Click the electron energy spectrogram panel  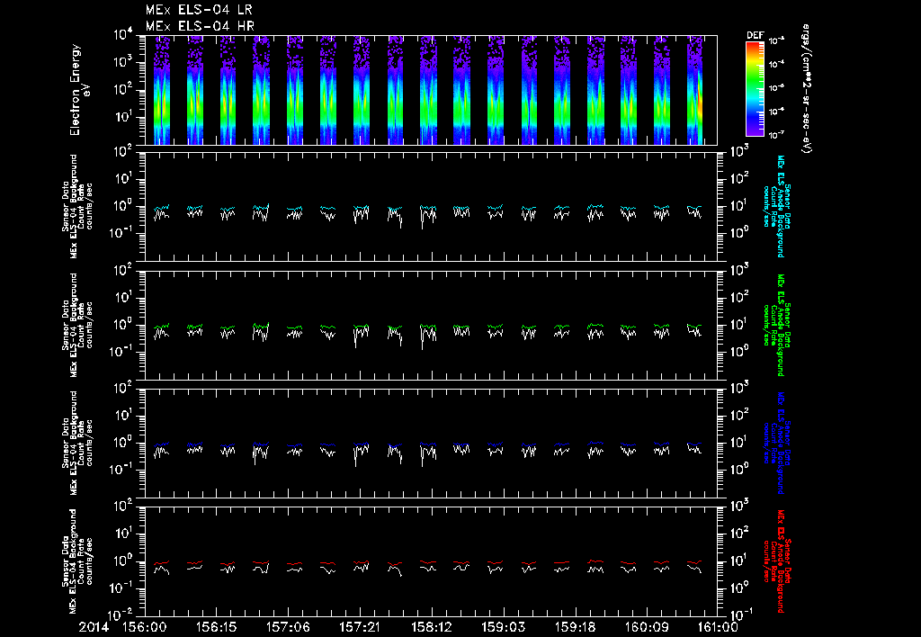pos(431,90)
